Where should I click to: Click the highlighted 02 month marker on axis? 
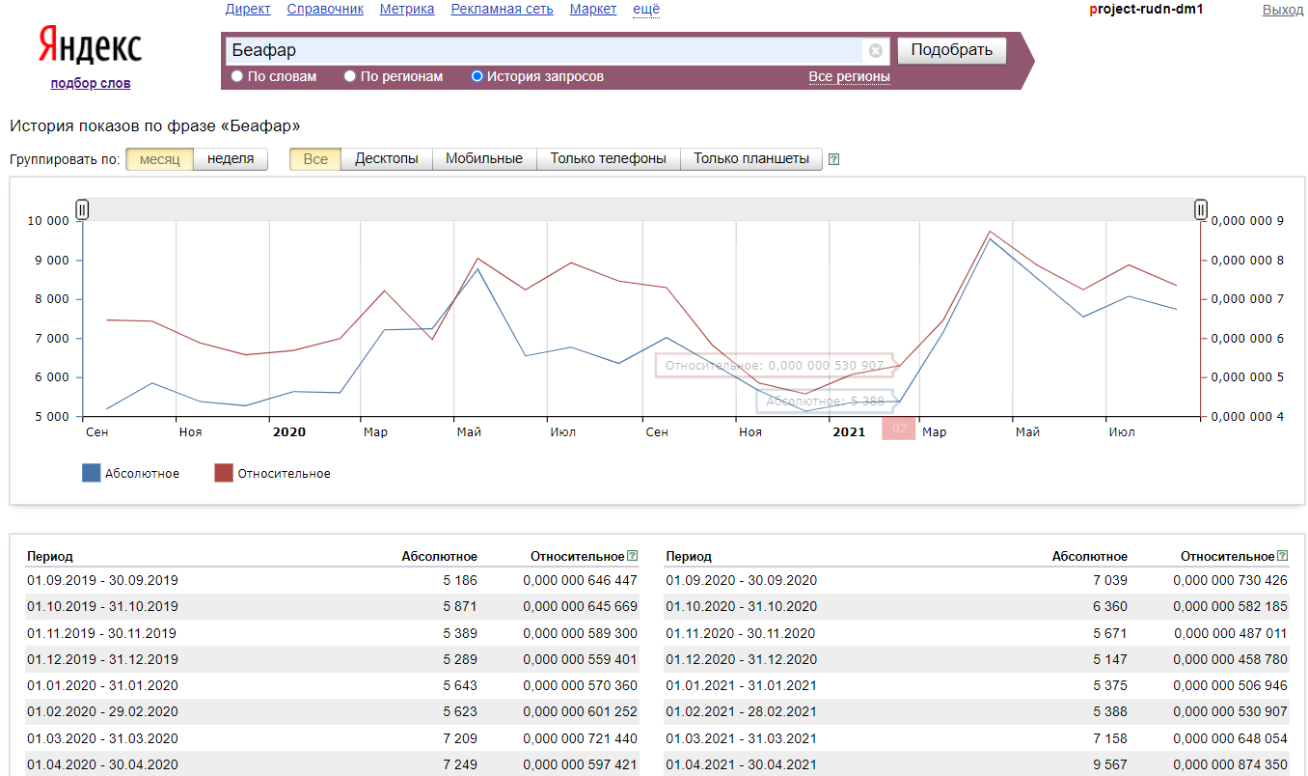(x=899, y=429)
